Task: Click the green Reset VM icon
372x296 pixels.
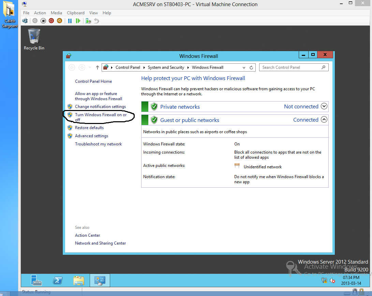Action: 78,21
